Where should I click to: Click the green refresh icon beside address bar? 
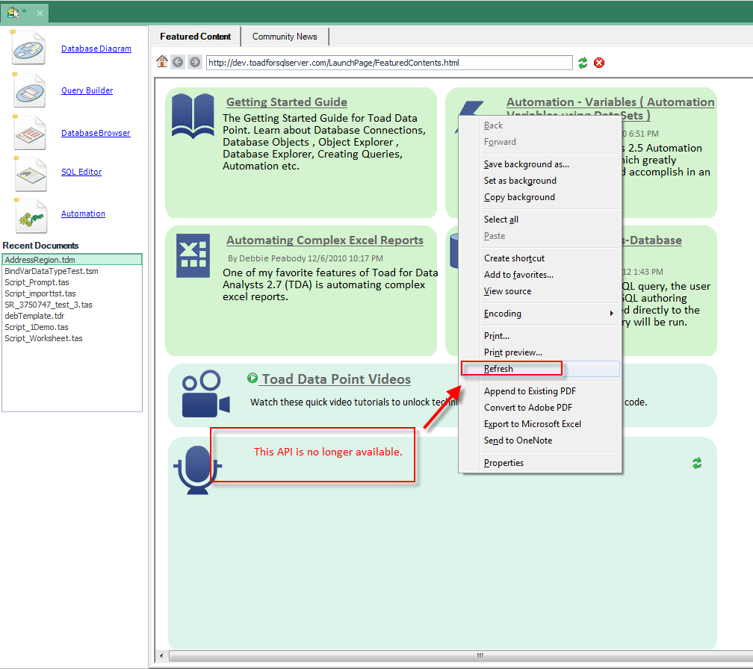click(x=583, y=63)
